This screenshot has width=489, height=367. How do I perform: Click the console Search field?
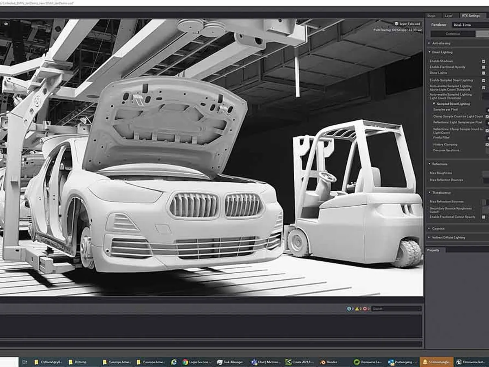point(396,309)
